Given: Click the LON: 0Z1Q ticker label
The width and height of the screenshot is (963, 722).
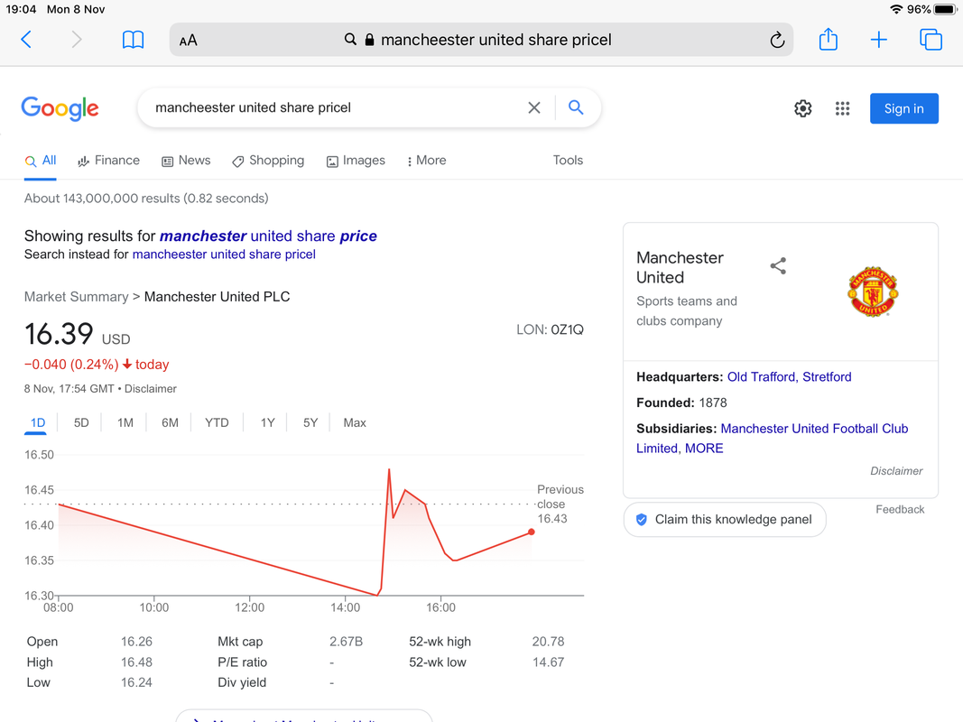Looking at the screenshot, I should pyautogui.click(x=550, y=329).
